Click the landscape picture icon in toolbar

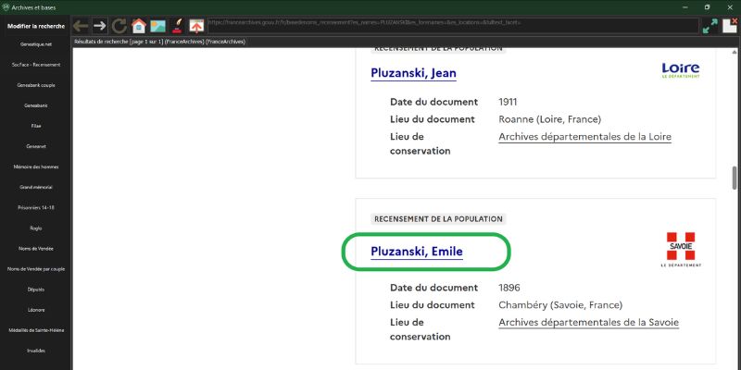click(158, 26)
